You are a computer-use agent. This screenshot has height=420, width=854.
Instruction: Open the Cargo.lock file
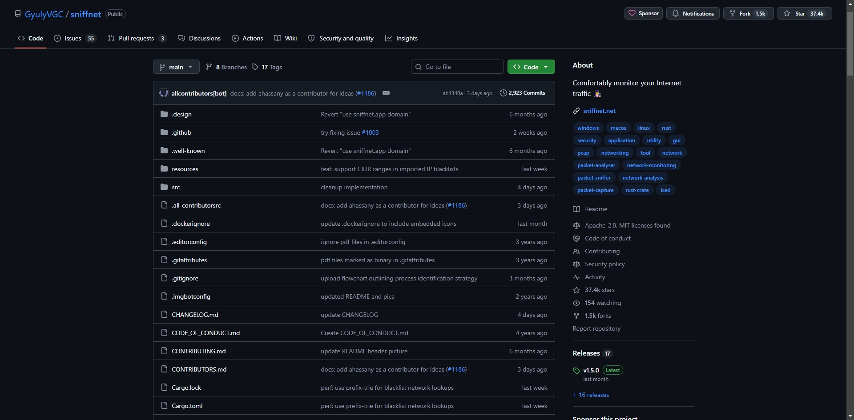(186, 388)
